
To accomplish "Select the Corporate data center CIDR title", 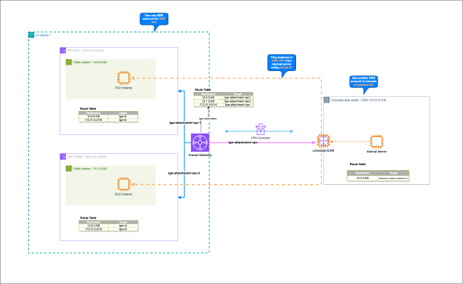I will tap(358, 101).
